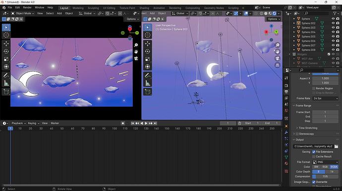Screen dimensions: 342x191
Task: Open the Edit menu
Action: tap(17, 7)
